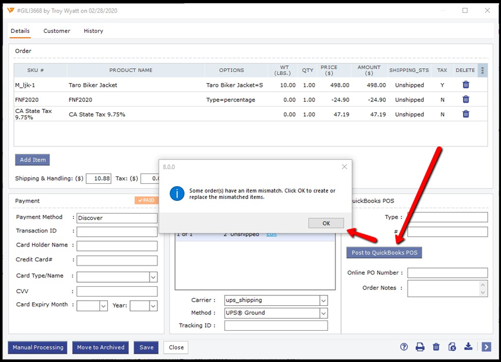This screenshot has width=501, height=362.
Task: Click the Transaction ID input field
Action: pos(117,232)
